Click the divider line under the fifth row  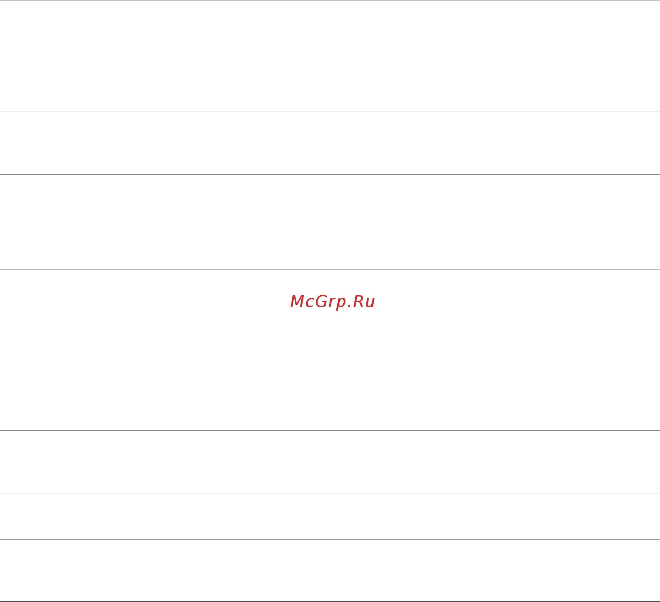point(330,493)
